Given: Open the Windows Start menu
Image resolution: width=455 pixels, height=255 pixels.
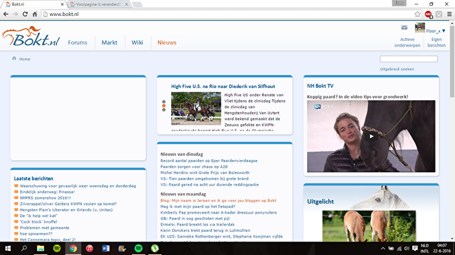Looking at the screenshot, I should (8, 248).
